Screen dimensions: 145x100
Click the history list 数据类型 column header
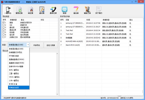click(x=115, y=20)
